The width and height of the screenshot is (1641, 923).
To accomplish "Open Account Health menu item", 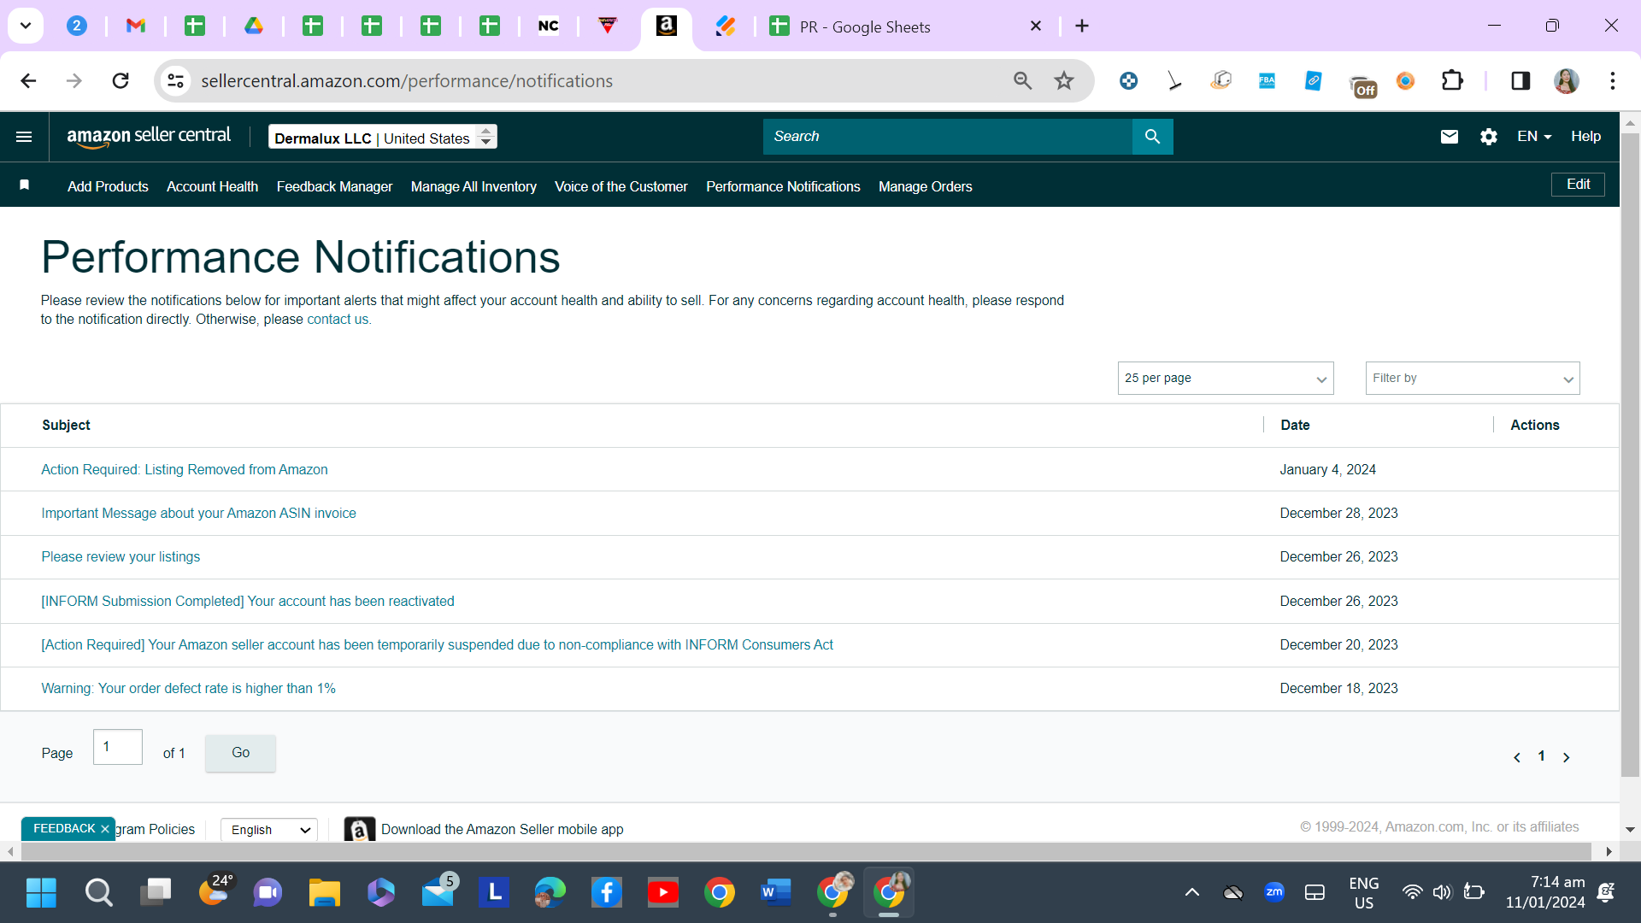I will (x=212, y=186).
